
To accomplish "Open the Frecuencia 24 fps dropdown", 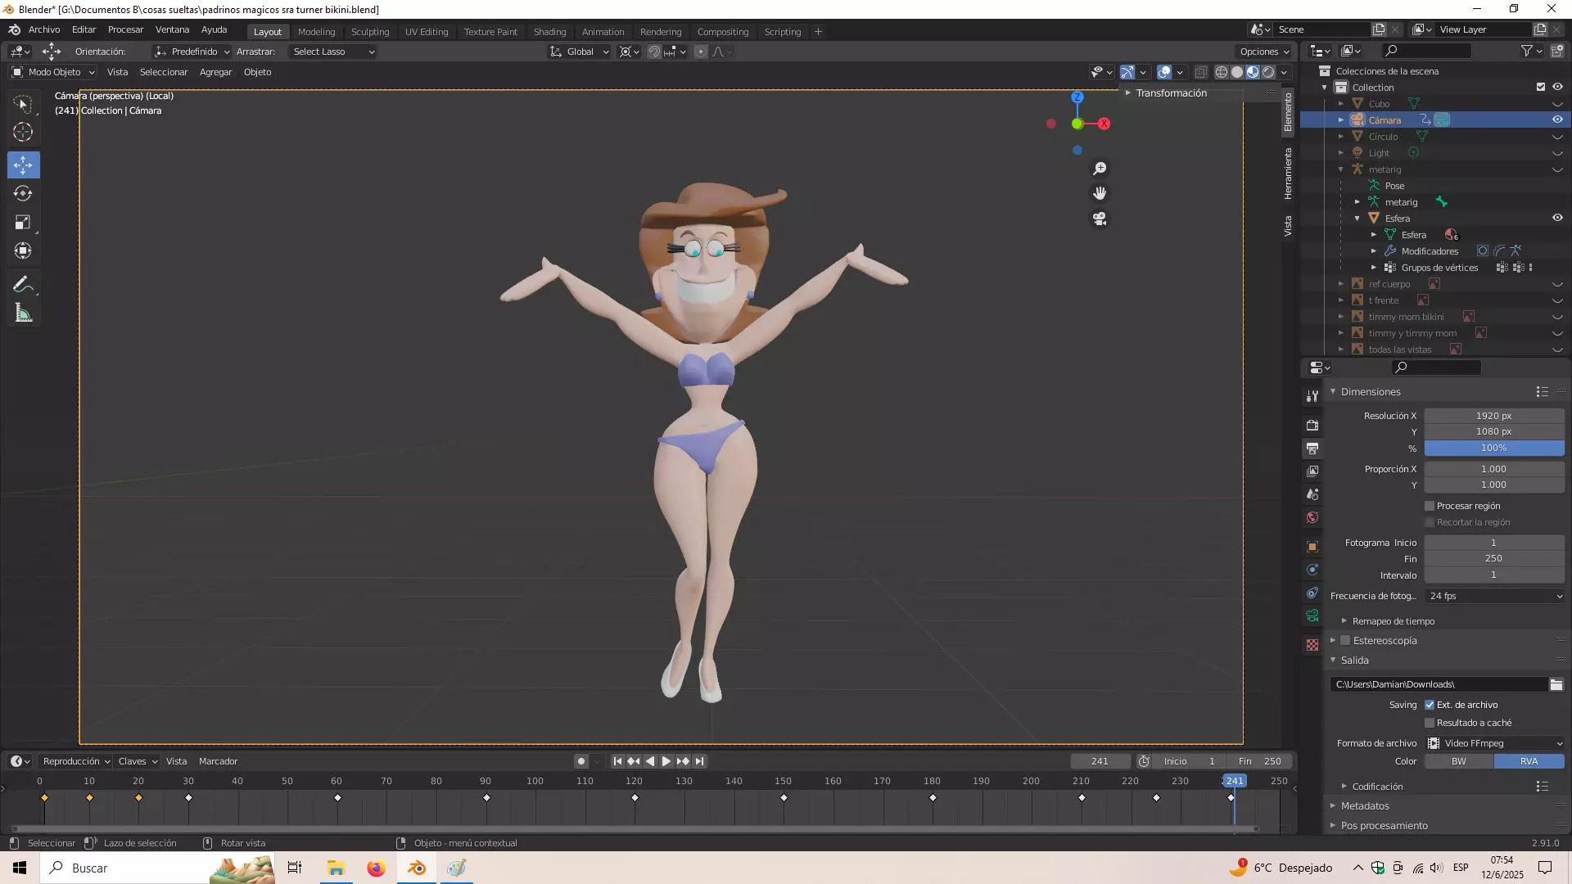I will click(1495, 596).
